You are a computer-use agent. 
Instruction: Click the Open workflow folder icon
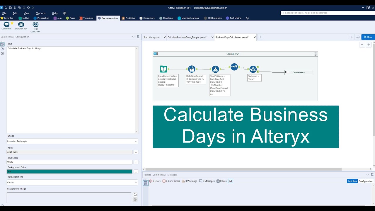6,8
